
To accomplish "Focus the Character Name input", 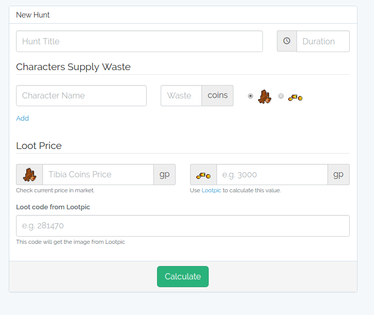I will point(81,96).
